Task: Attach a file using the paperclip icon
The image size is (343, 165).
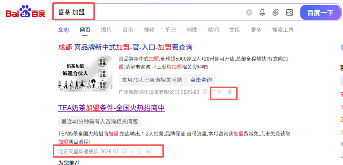Action: click(x=276, y=12)
